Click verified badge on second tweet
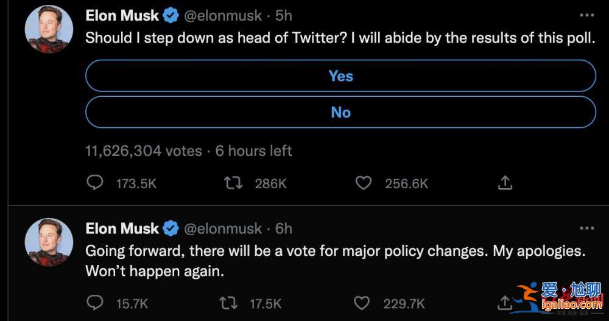Image resolution: width=609 pixels, height=321 pixels. click(x=171, y=228)
